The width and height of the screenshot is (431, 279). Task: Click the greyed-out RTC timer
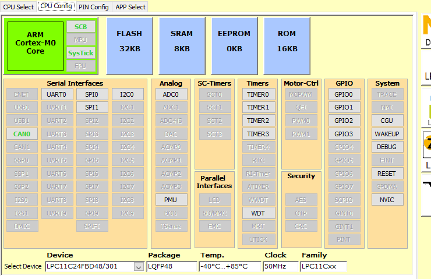tap(259, 160)
